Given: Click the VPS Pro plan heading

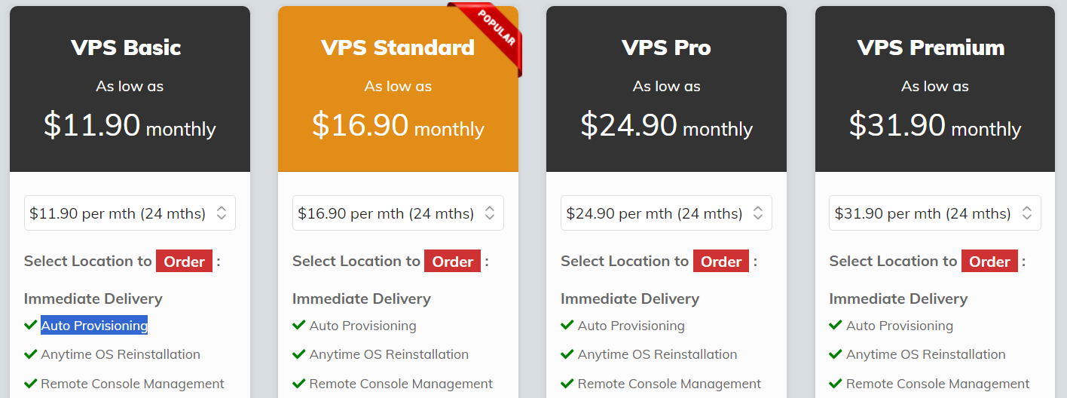Looking at the screenshot, I should [x=666, y=47].
